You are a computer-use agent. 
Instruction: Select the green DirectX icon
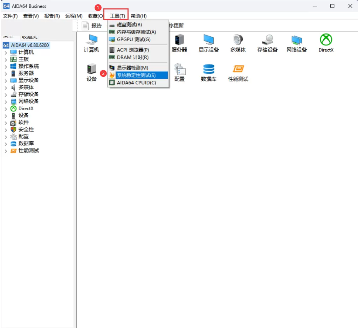pos(325,43)
